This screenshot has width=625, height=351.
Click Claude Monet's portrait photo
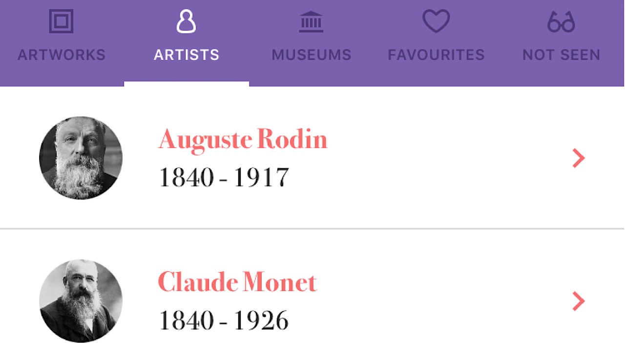[x=81, y=301]
